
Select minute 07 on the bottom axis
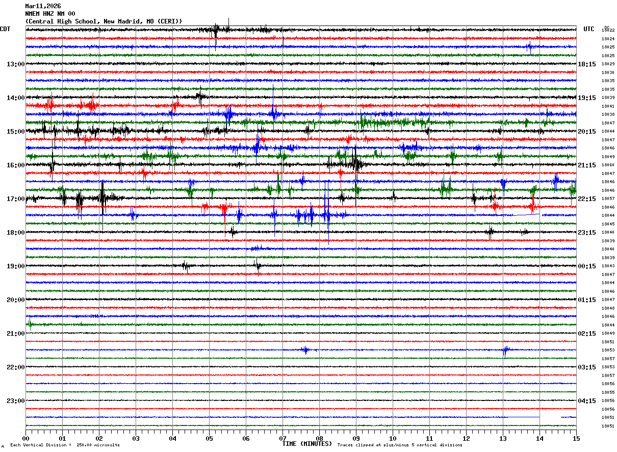coord(282,439)
